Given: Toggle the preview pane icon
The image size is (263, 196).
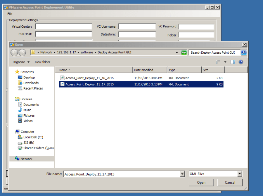Looking at the screenshot, I should pos(233,62).
